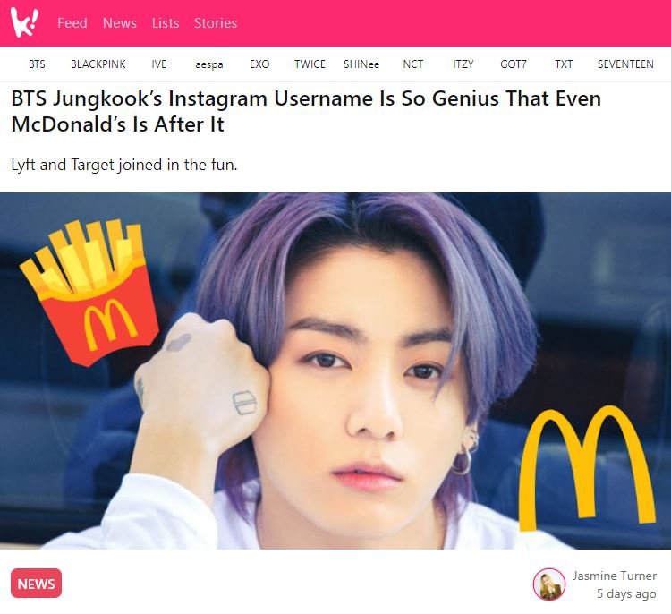Select the TWICE artist tab

(310, 64)
